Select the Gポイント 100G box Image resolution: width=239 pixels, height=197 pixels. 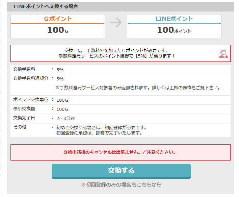pyautogui.click(x=58, y=26)
